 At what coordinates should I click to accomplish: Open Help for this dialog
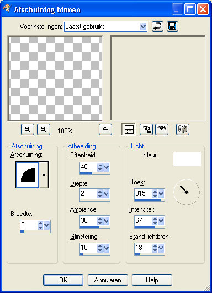click(152, 280)
